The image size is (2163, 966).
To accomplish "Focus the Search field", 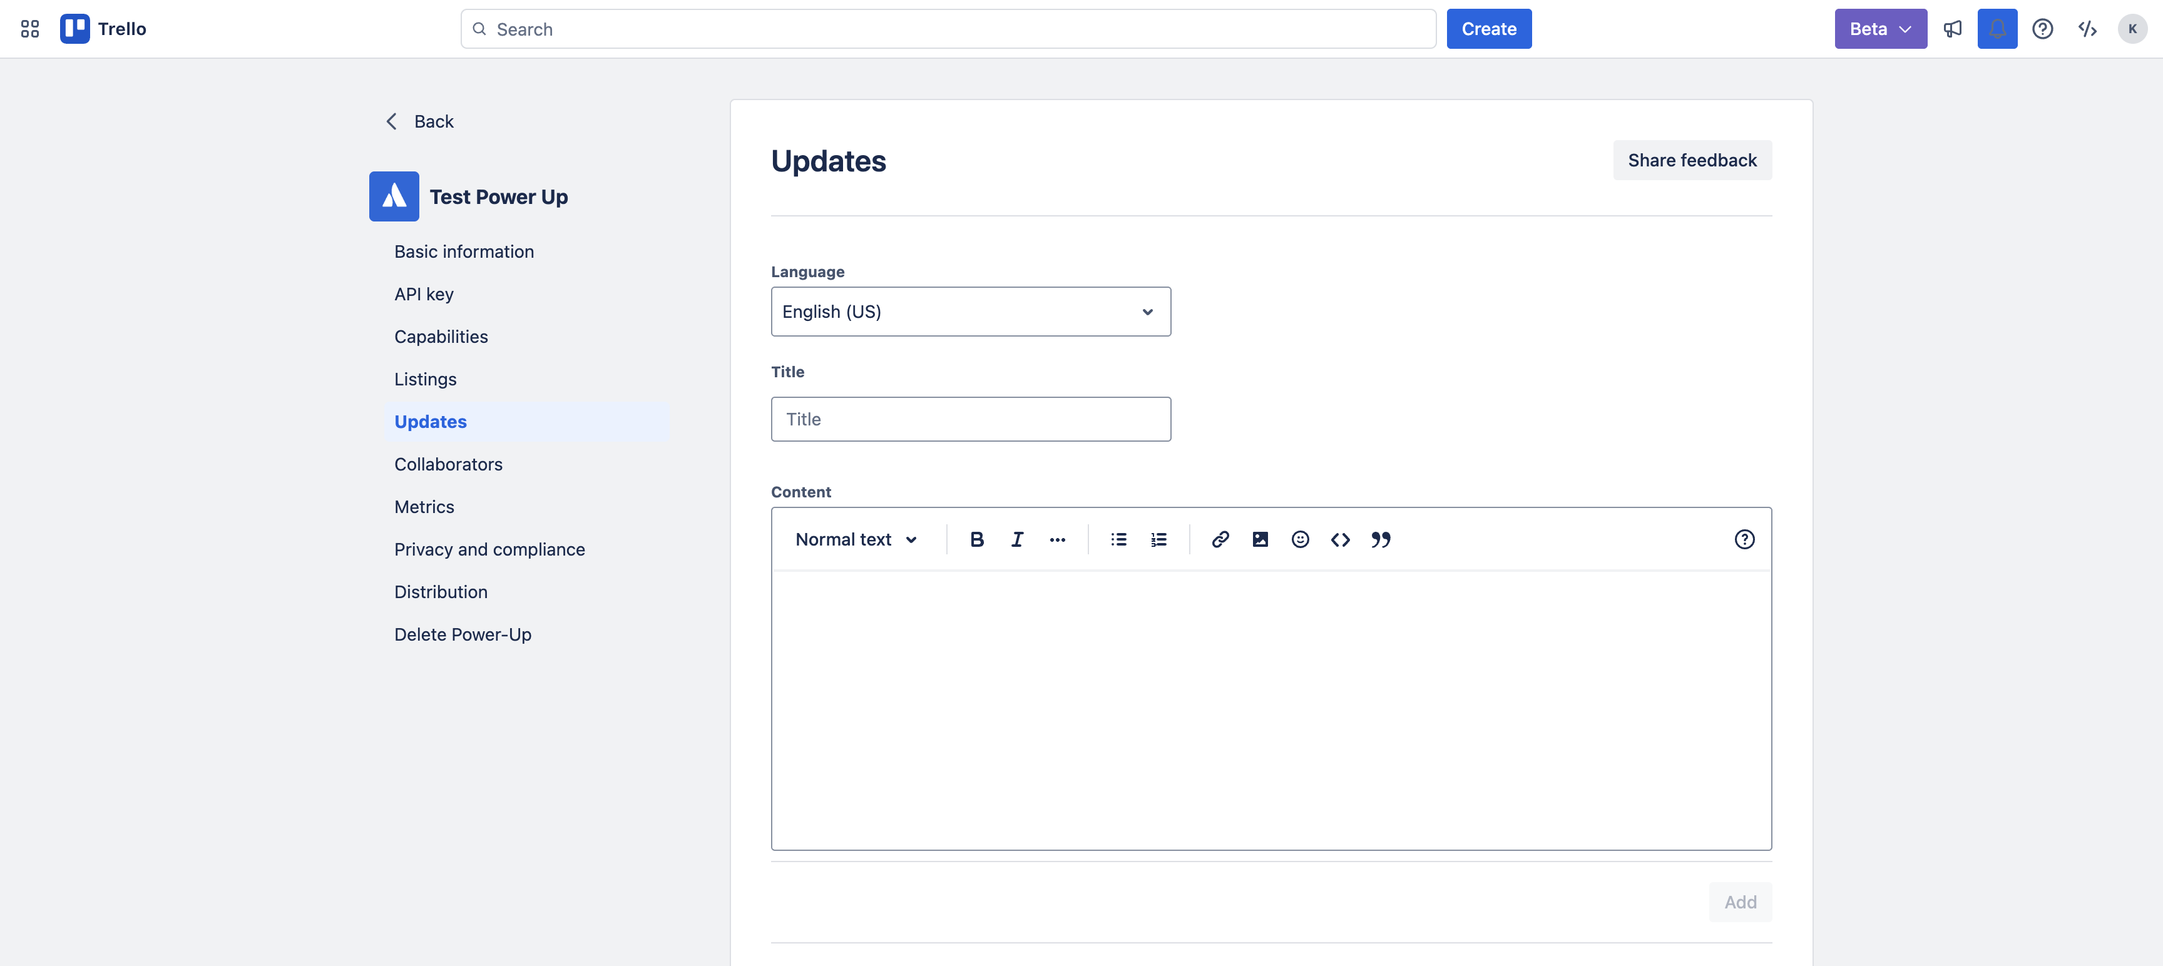I will (x=948, y=29).
